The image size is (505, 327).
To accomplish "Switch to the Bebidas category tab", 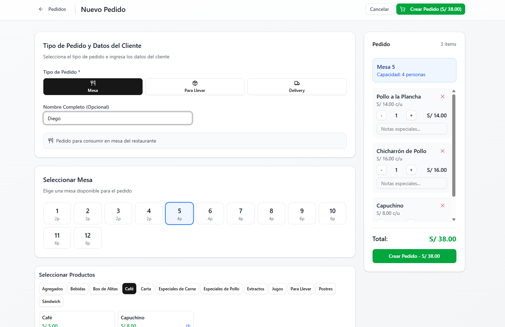I will (78, 289).
